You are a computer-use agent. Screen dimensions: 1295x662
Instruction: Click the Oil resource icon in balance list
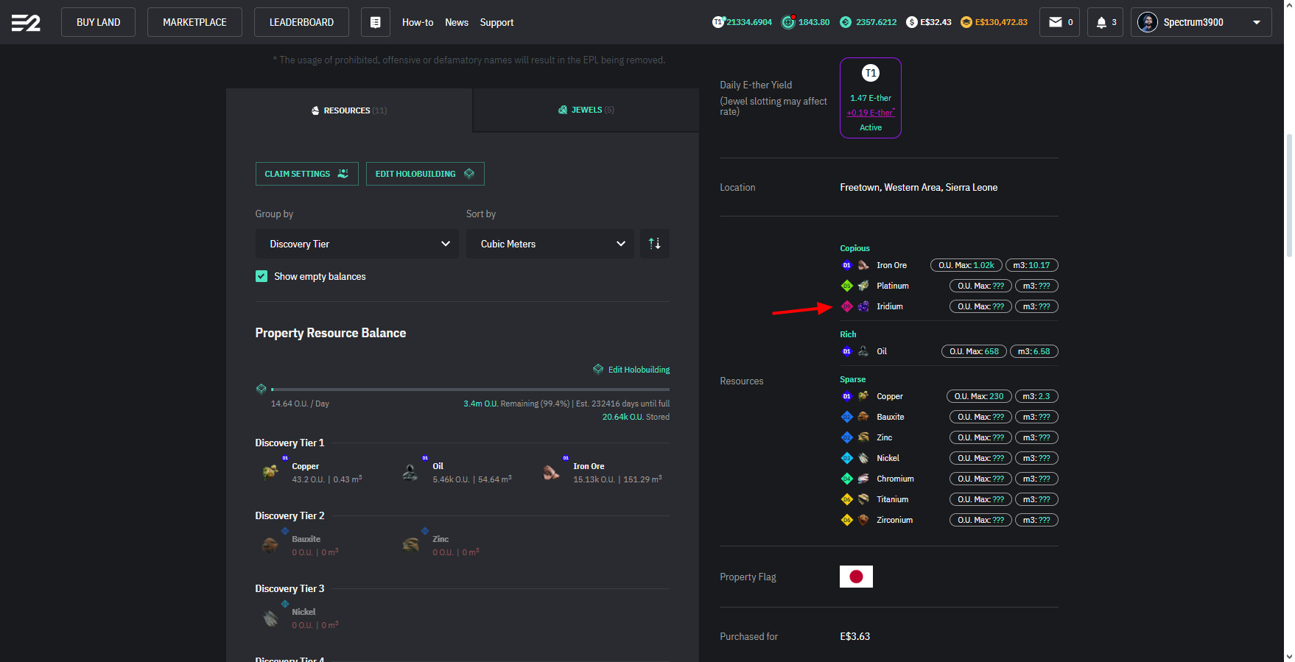tap(411, 473)
